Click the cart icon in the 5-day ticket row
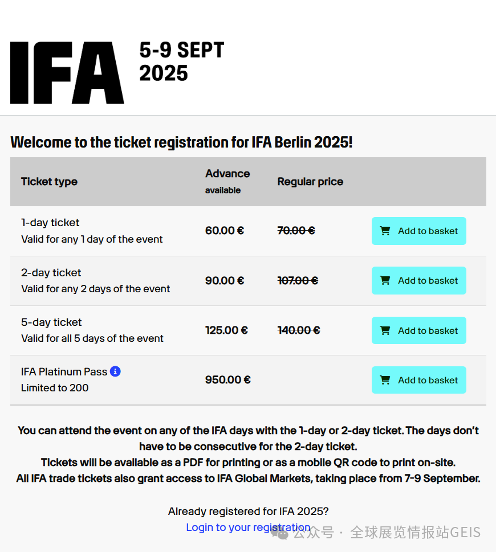The width and height of the screenshot is (496, 552). (x=385, y=330)
